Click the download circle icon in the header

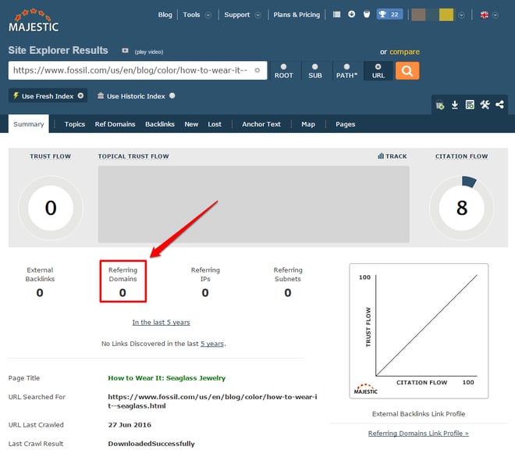351,14
